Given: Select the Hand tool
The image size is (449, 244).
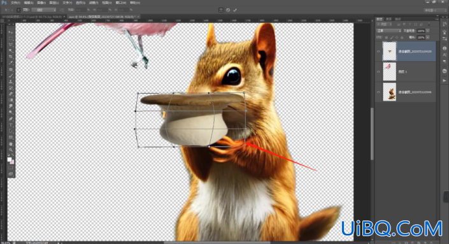Looking at the screenshot, I should click(11, 144).
